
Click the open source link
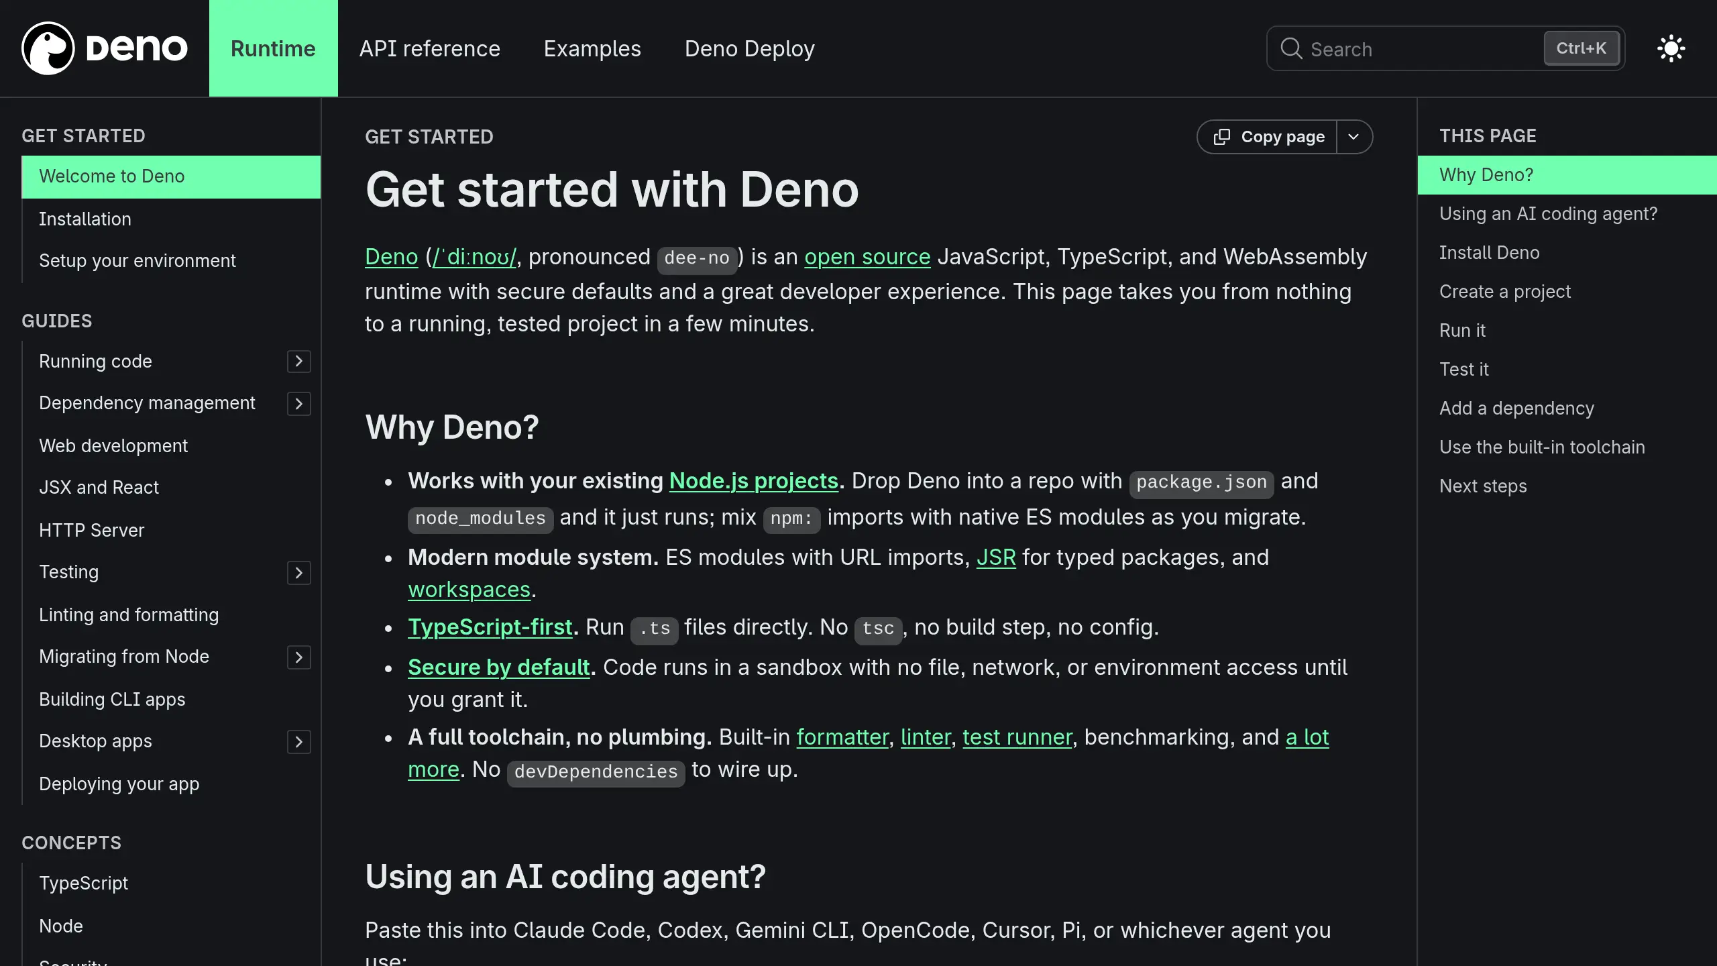click(867, 257)
